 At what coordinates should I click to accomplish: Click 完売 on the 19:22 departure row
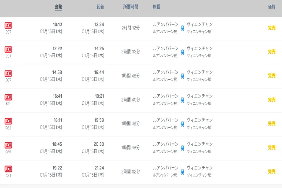tap(272, 172)
